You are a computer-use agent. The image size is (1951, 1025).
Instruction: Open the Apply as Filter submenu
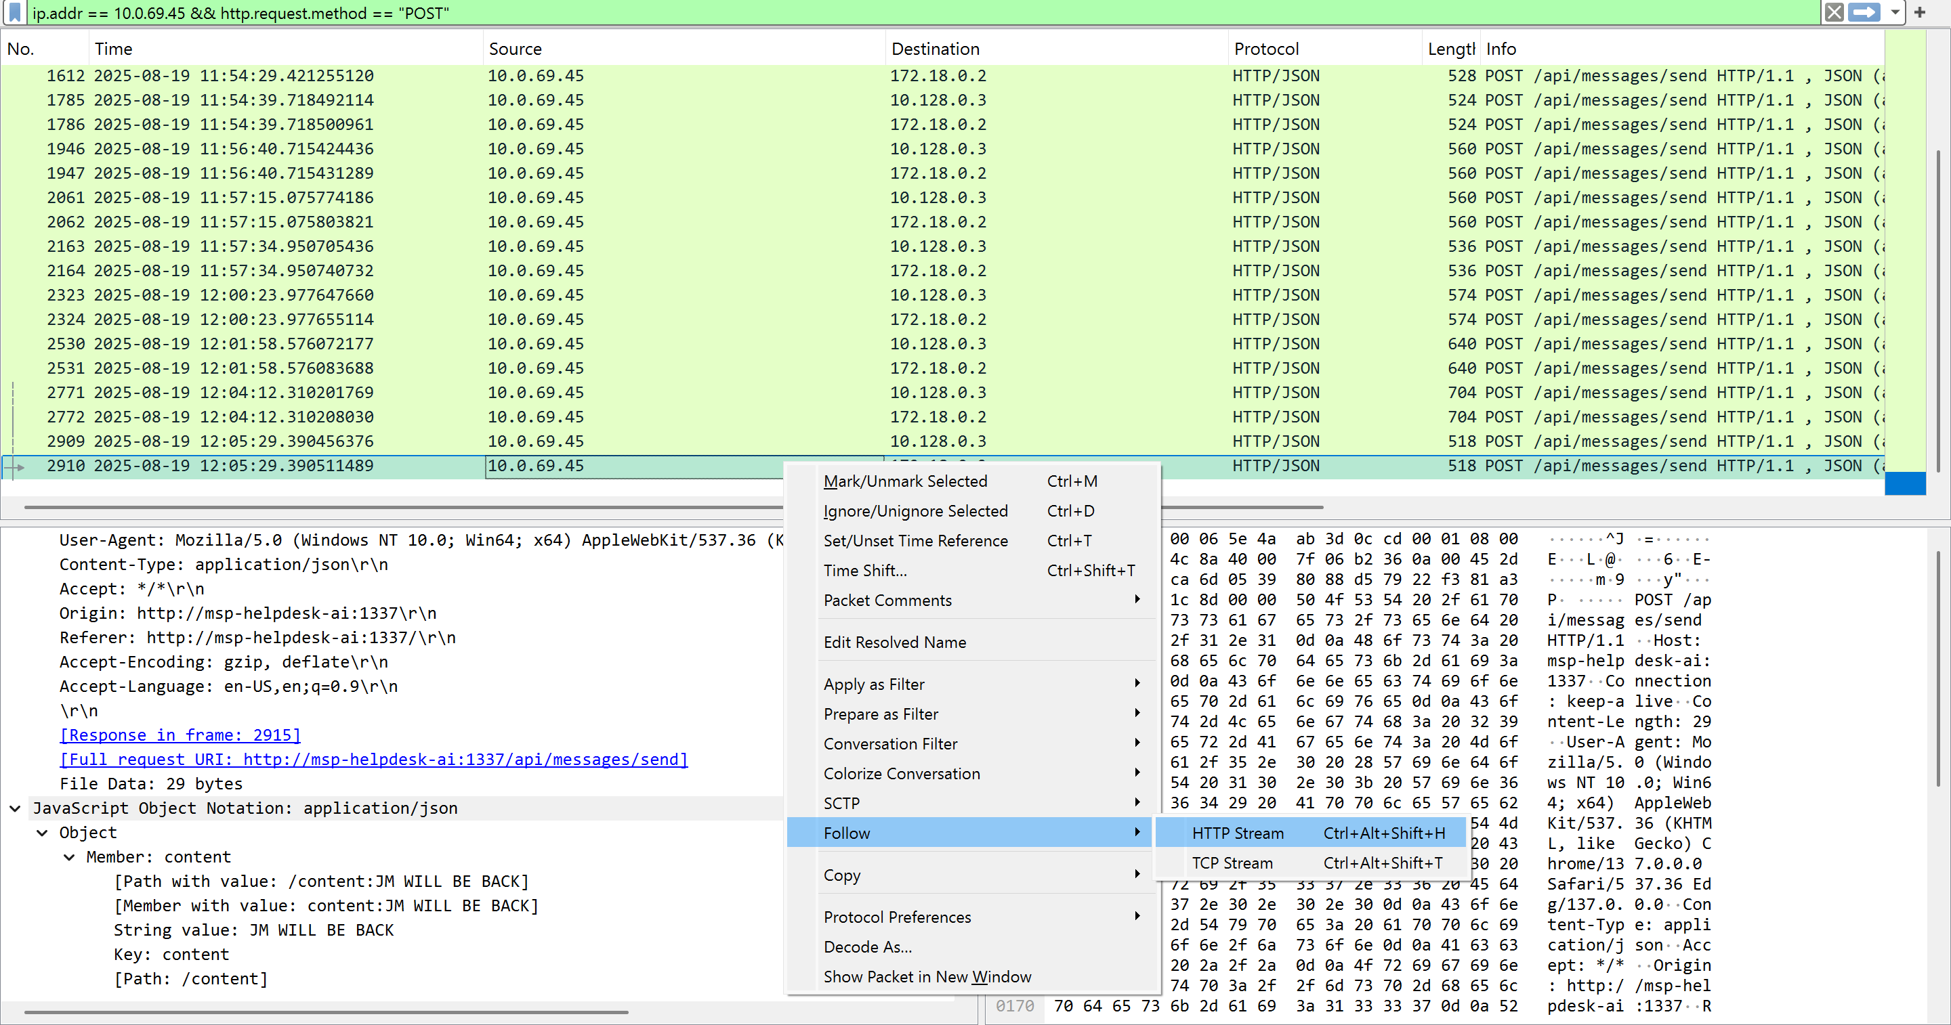pos(874,684)
